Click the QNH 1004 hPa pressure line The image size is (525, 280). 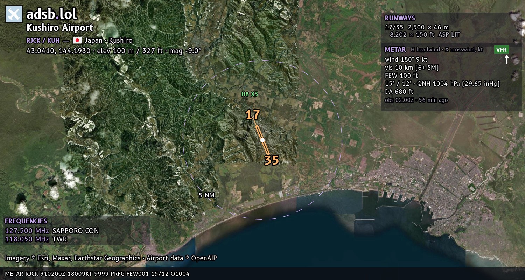pos(442,84)
